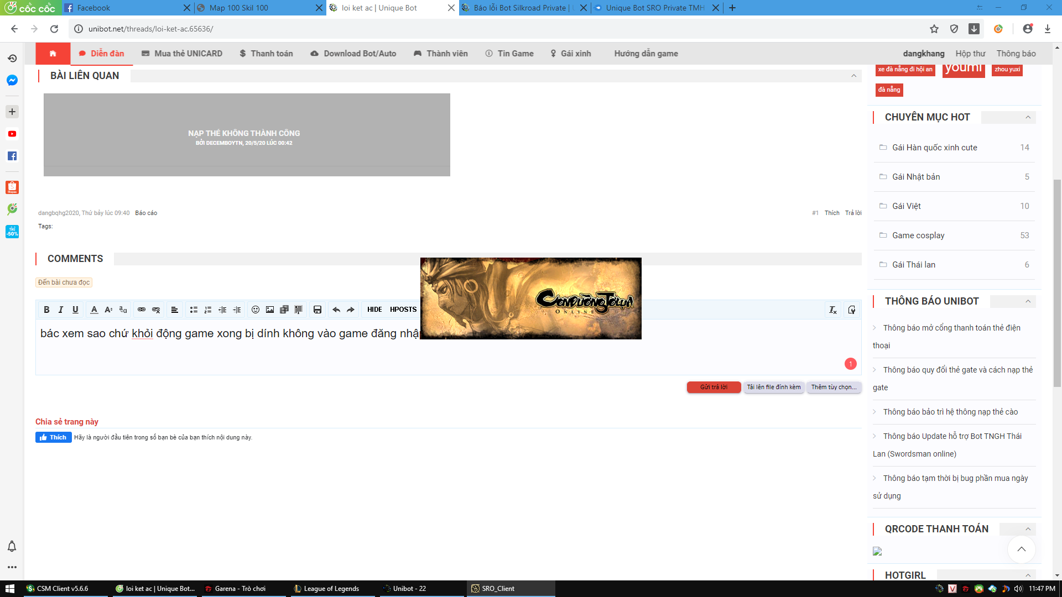
Task: Open smilies picker
Action: pos(256,310)
